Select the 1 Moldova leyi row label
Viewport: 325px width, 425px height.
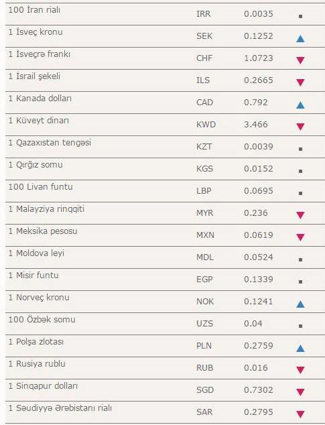[36, 253]
